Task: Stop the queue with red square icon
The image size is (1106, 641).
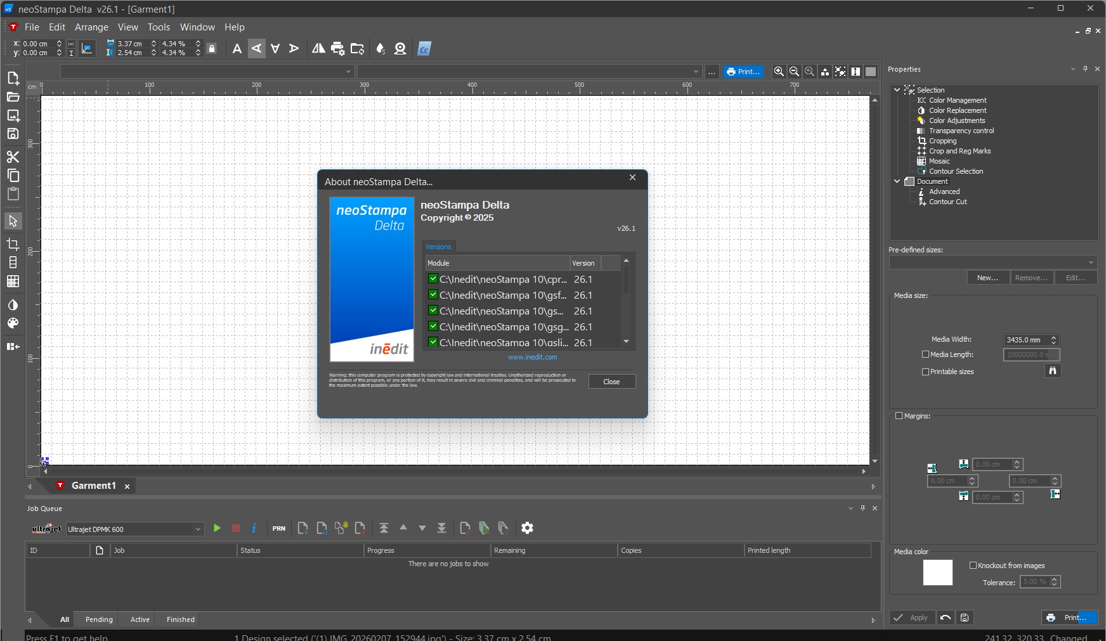Action: pos(236,528)
